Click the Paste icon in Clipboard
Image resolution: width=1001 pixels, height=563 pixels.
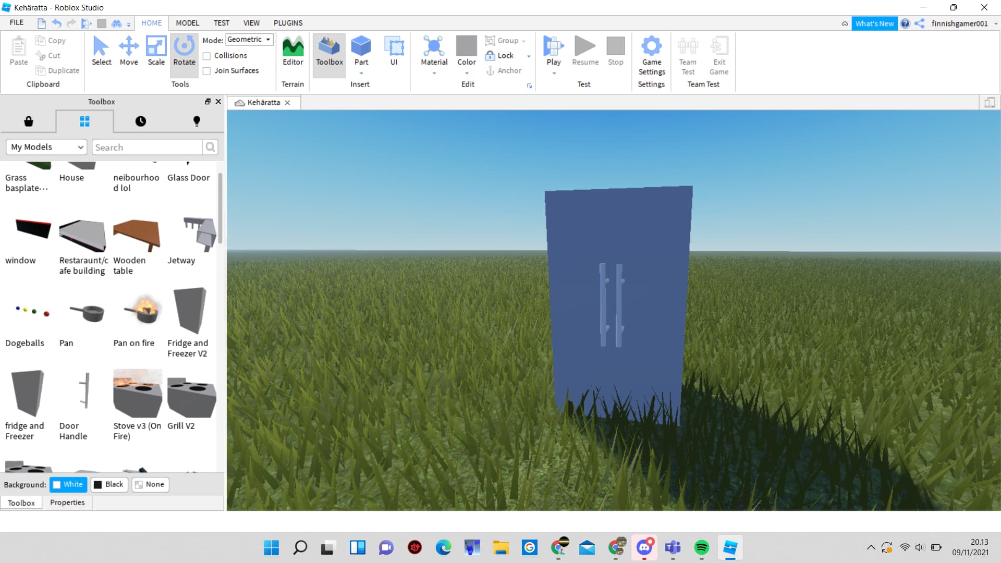pos(19,51)
